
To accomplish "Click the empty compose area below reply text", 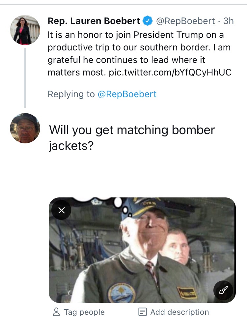I will click(142, 175).
